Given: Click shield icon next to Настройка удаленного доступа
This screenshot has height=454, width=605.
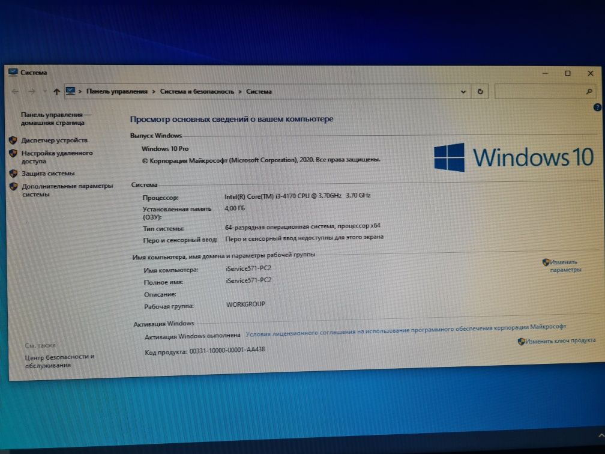Looking at the screenshot, I should click(13, 153).
